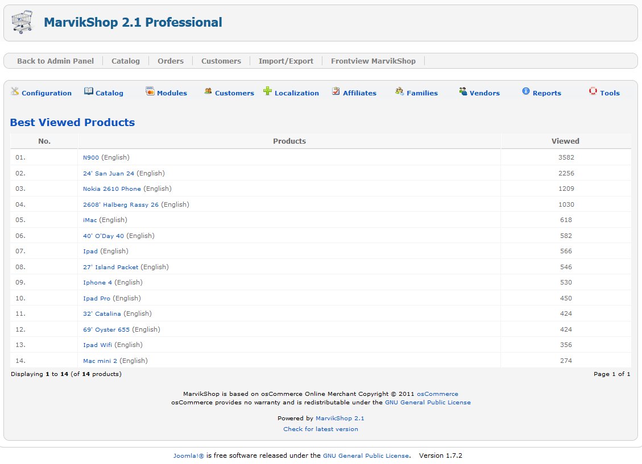This screenshot has height=464, width=642.
Task: Click the Affiliates checklist icon
Action: [336, 91]
